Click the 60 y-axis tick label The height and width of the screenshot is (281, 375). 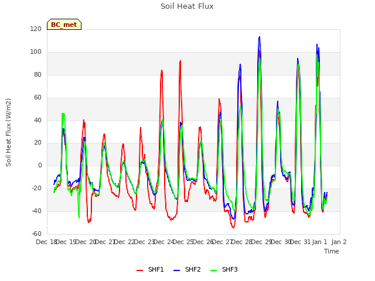37,98
